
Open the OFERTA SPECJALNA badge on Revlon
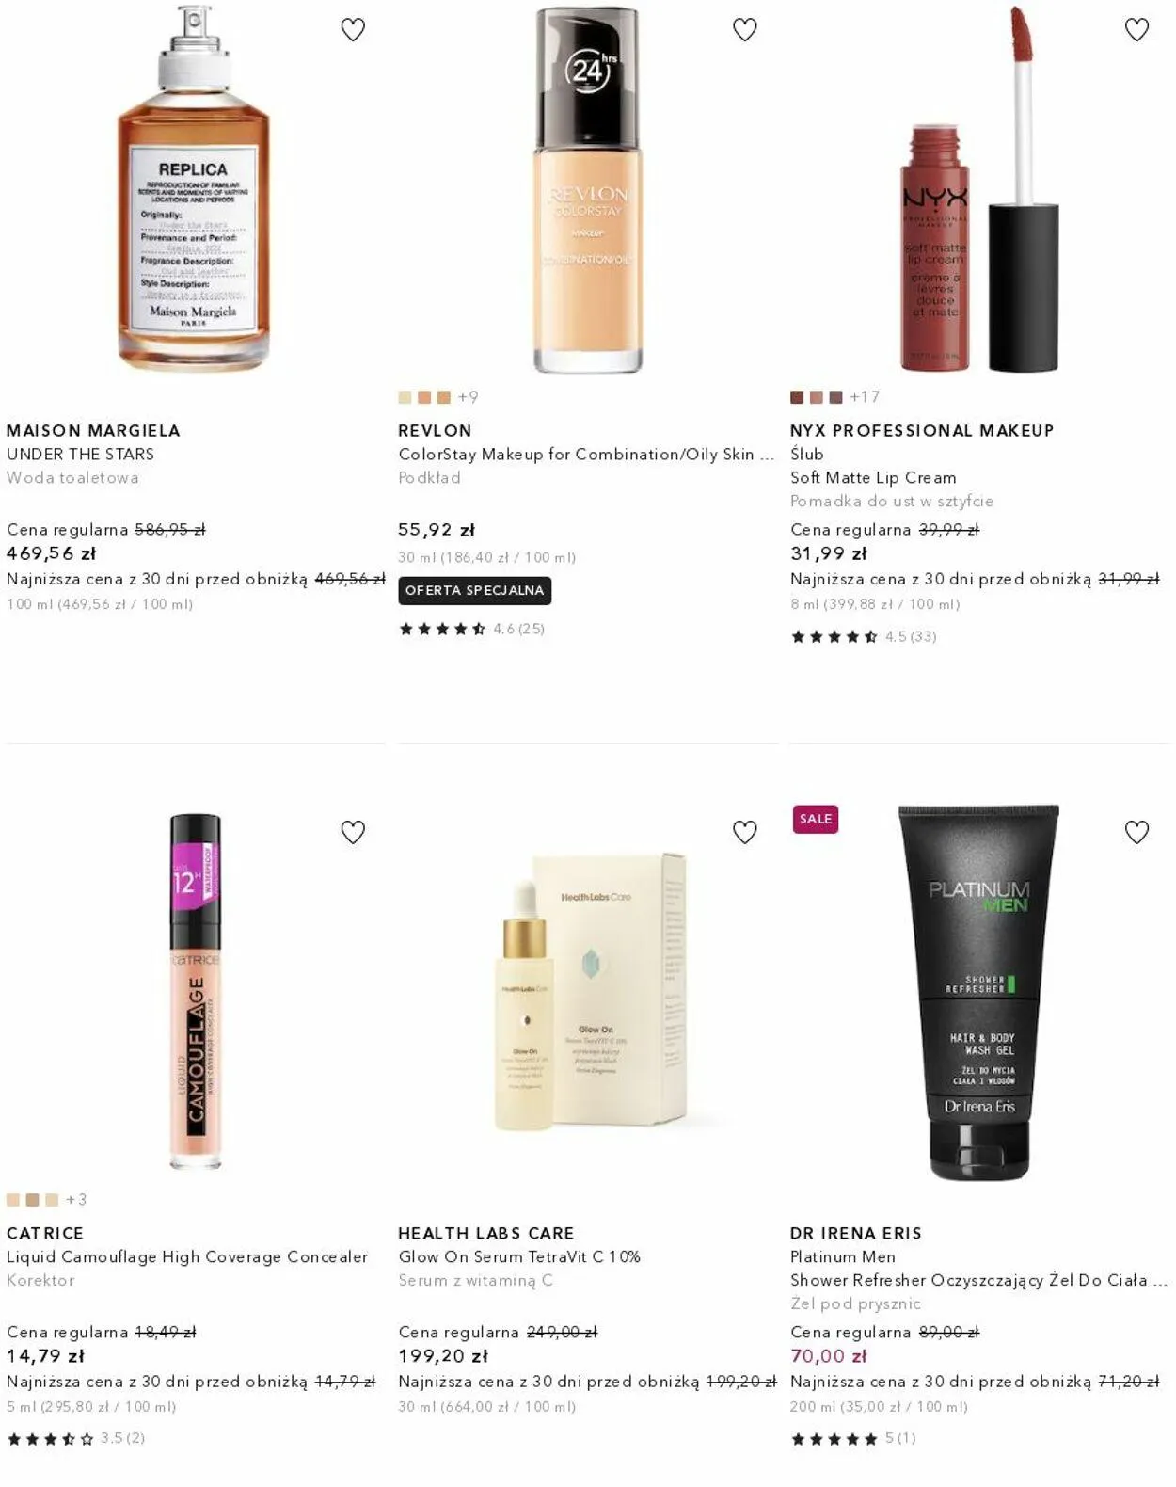click(x=475, y=590)
